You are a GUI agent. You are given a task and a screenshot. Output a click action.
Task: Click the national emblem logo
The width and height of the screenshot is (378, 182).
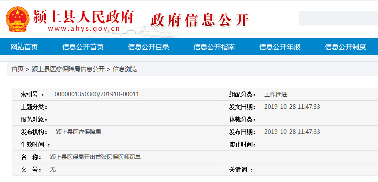point(17,19)
